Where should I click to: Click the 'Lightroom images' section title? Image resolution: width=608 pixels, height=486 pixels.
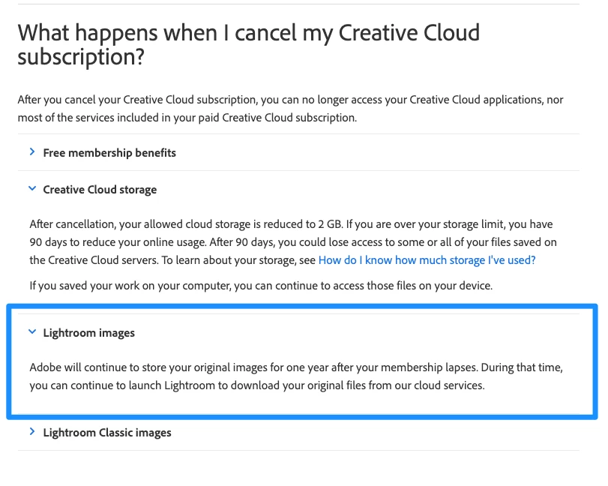point(88,333)
